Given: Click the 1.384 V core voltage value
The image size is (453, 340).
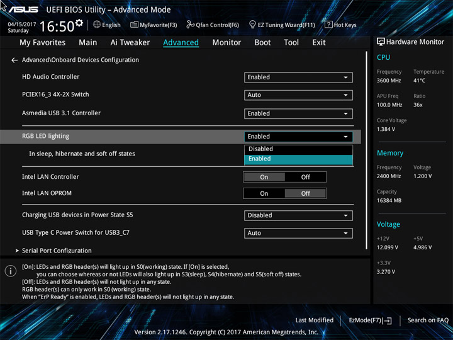Looking at the screenshot, I should 386,129.
